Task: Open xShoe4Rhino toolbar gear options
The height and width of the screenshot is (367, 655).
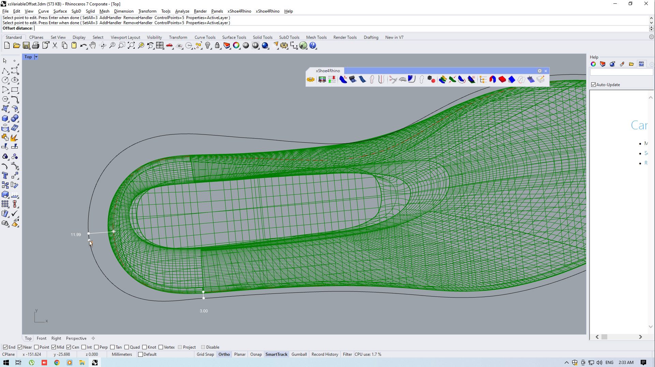Action: coord(539,71)
